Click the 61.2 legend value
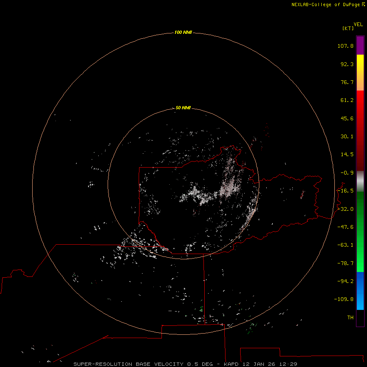367x367 pixels. tap(347, 100)
